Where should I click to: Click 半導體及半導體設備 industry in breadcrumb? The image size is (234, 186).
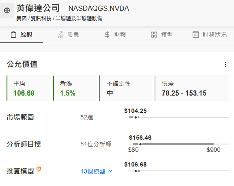coord(79,19)
